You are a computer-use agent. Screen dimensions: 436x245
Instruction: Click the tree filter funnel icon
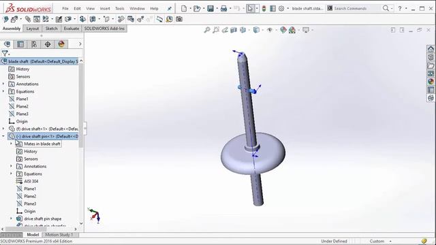point(5,53)
